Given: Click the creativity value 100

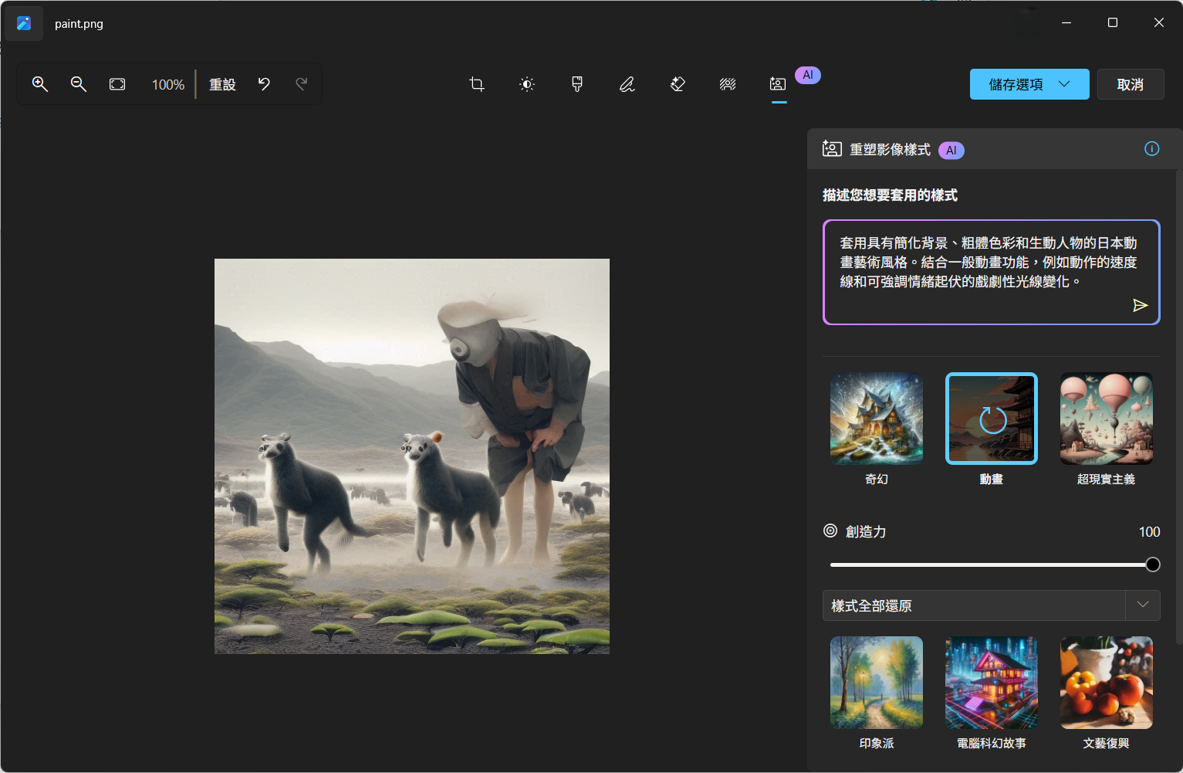Looking at the screenshot, I should coord(1149,531).
